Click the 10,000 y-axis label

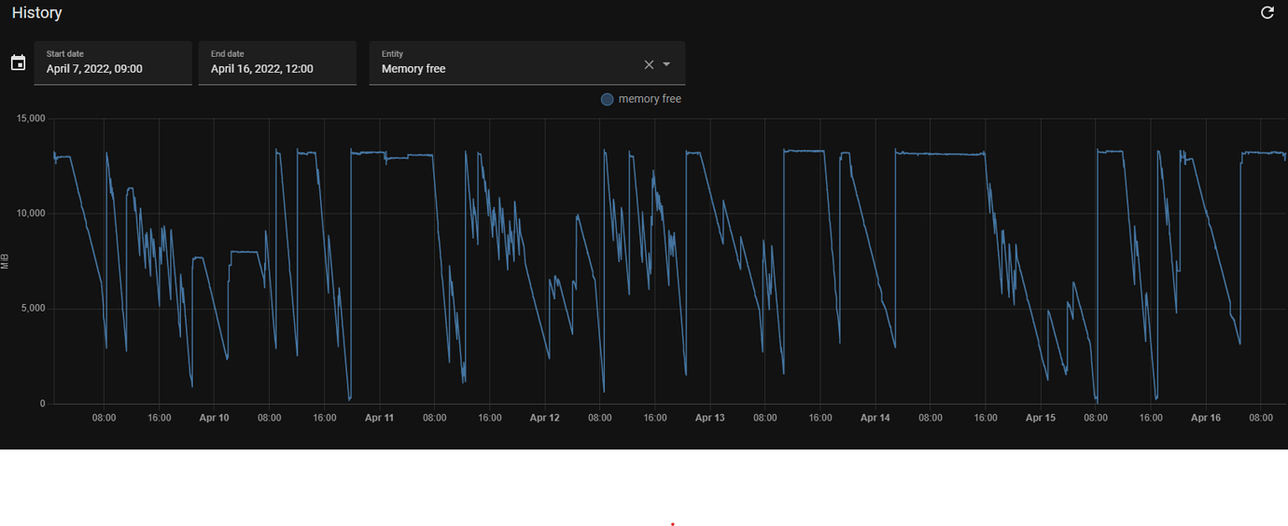(31, 214)
